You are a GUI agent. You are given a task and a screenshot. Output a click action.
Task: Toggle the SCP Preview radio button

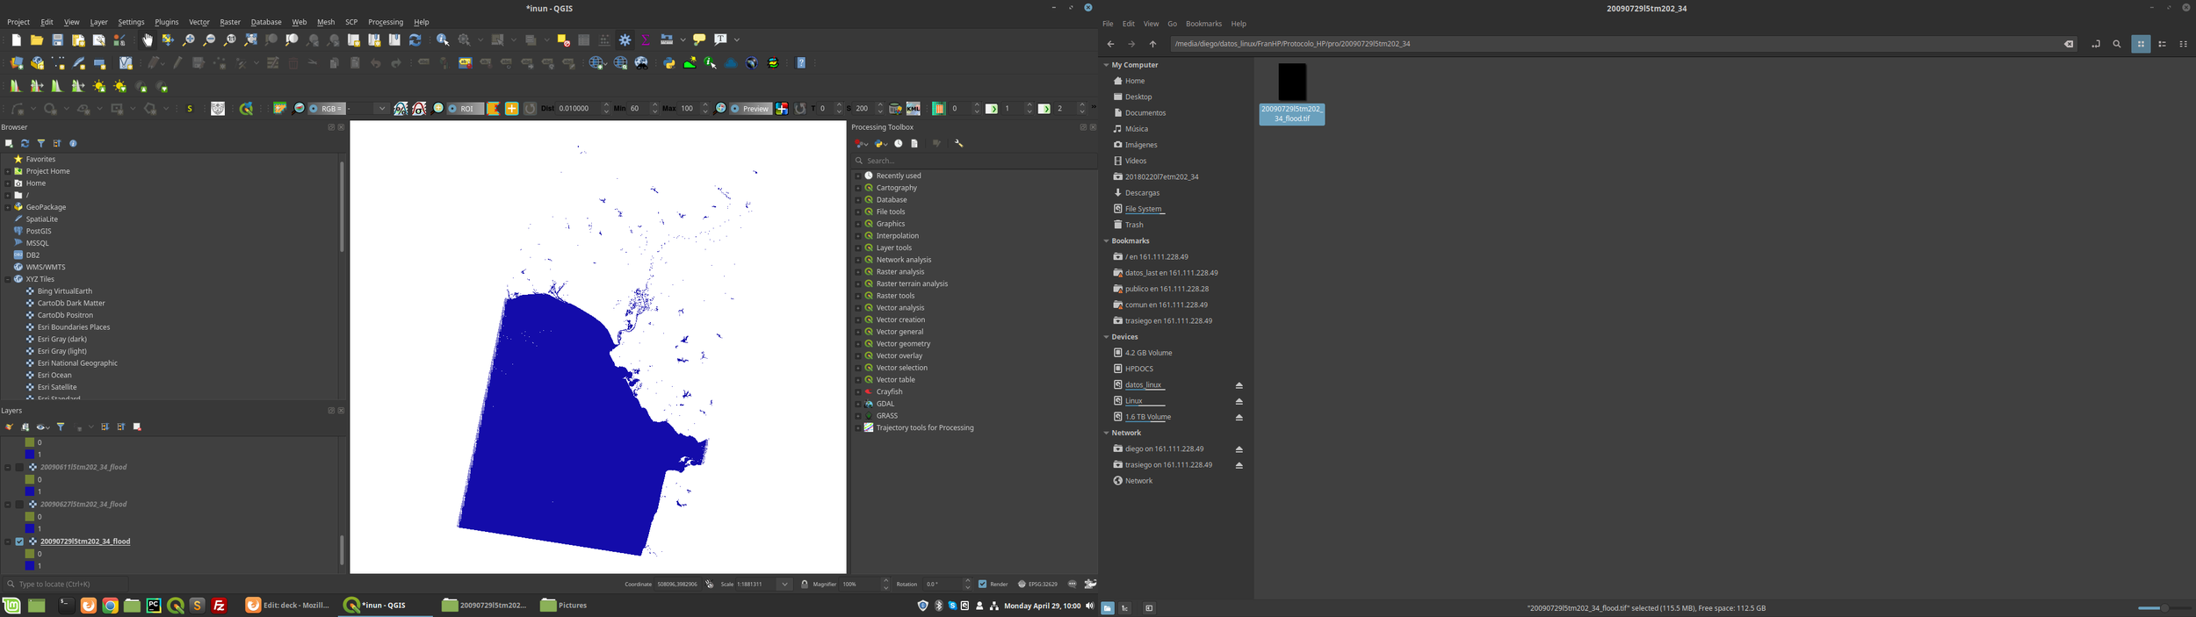pos(734,109)
